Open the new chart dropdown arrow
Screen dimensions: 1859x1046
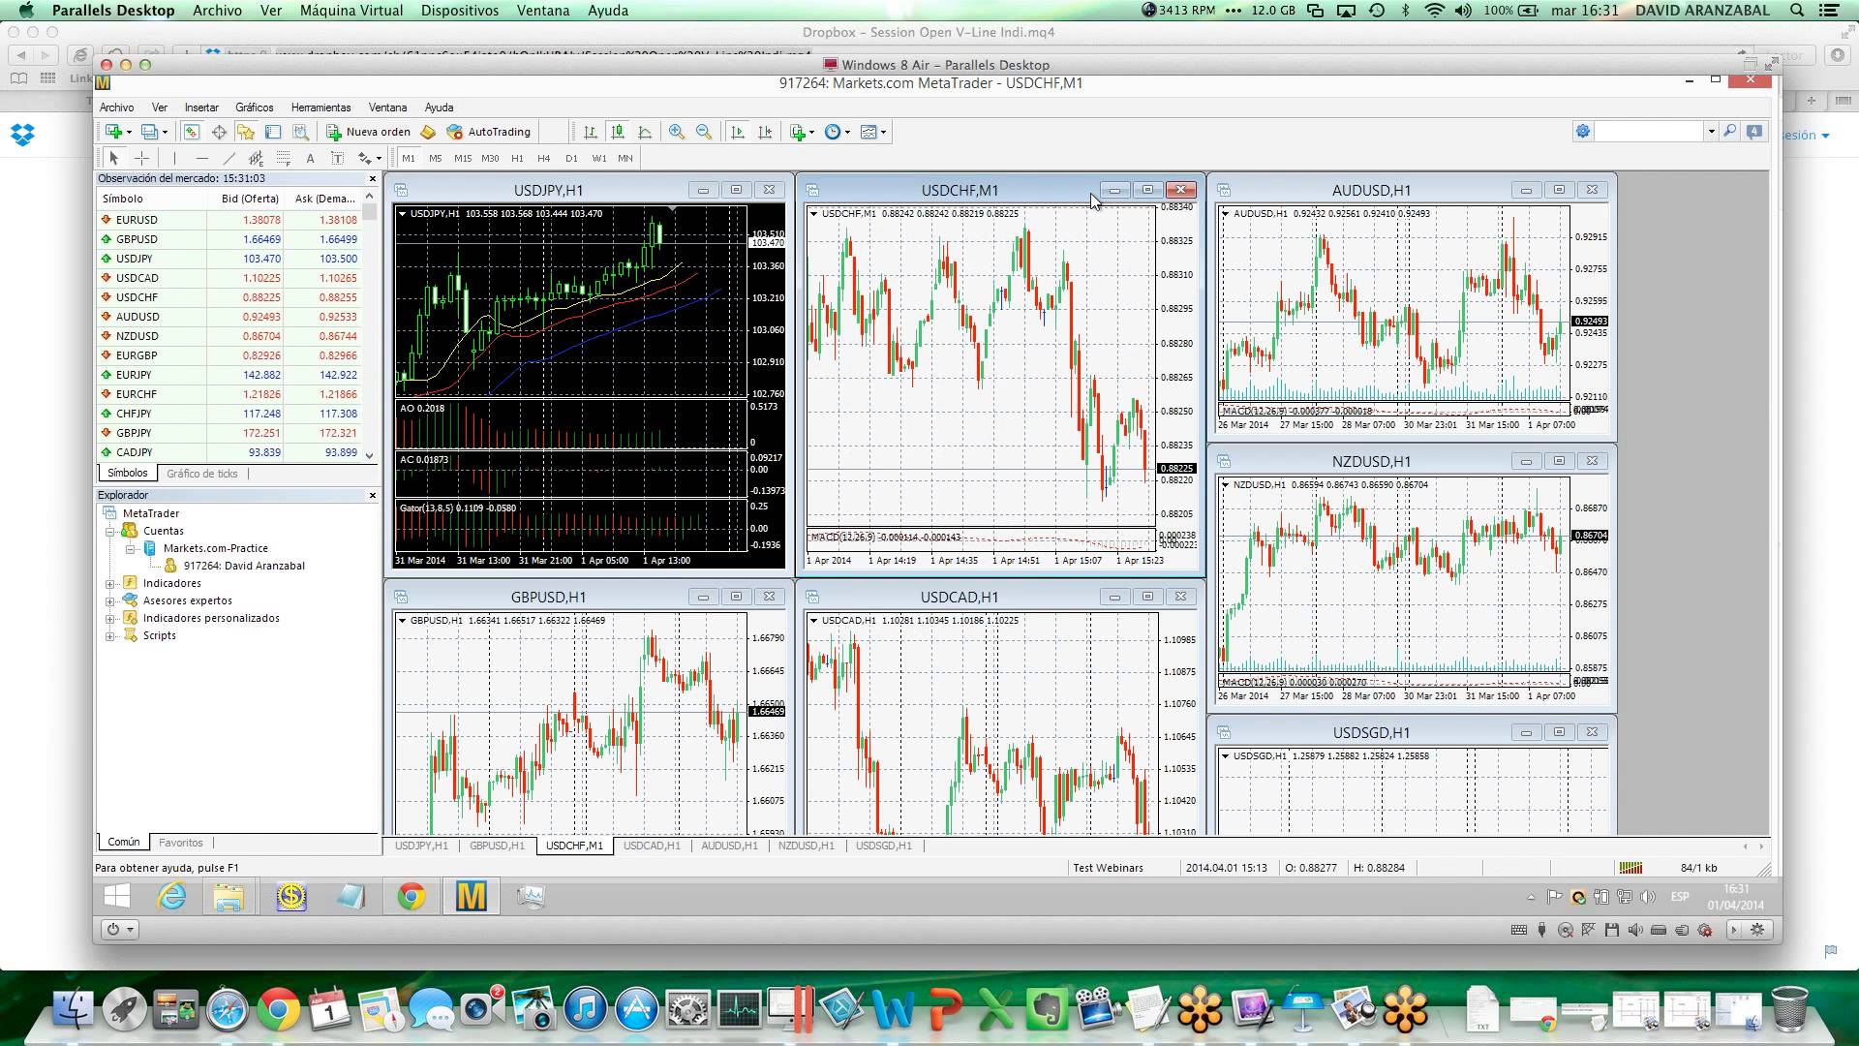click(x=129, y=133)
